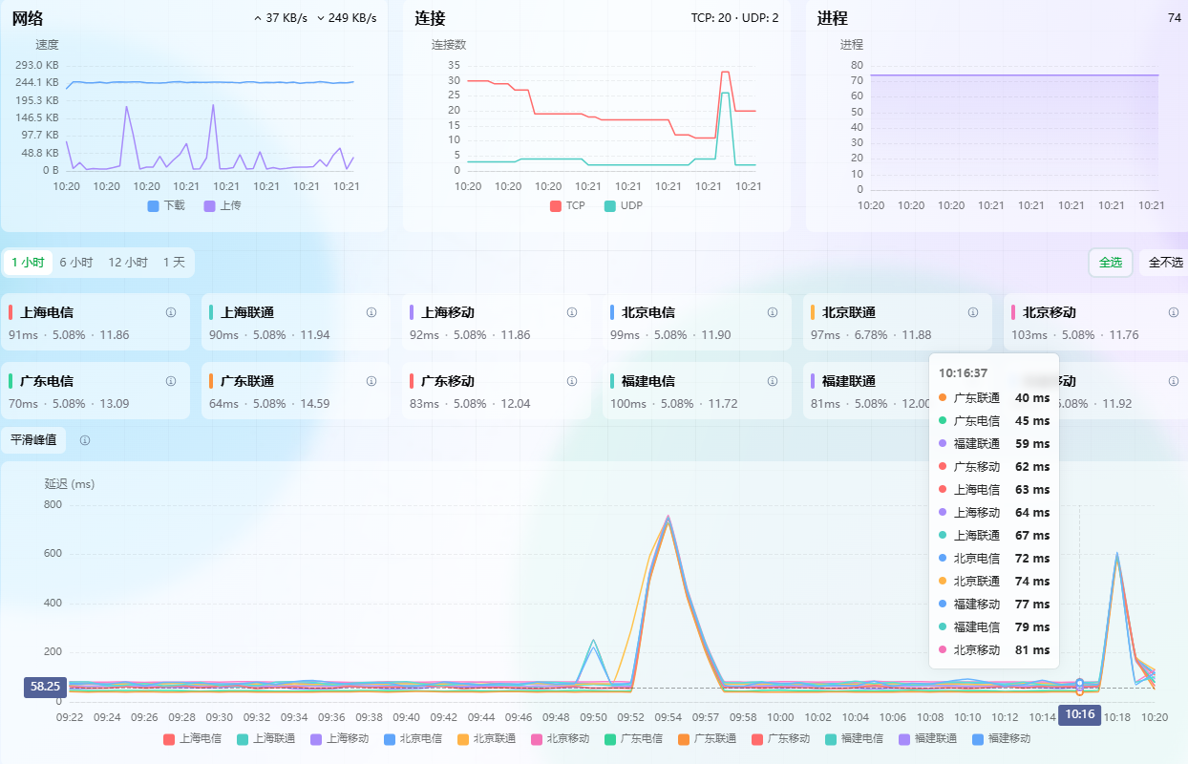Hide 上海联通 in the latency chart legend
The width and height of the screenshot is (1188, 764).
pos(265,738)
